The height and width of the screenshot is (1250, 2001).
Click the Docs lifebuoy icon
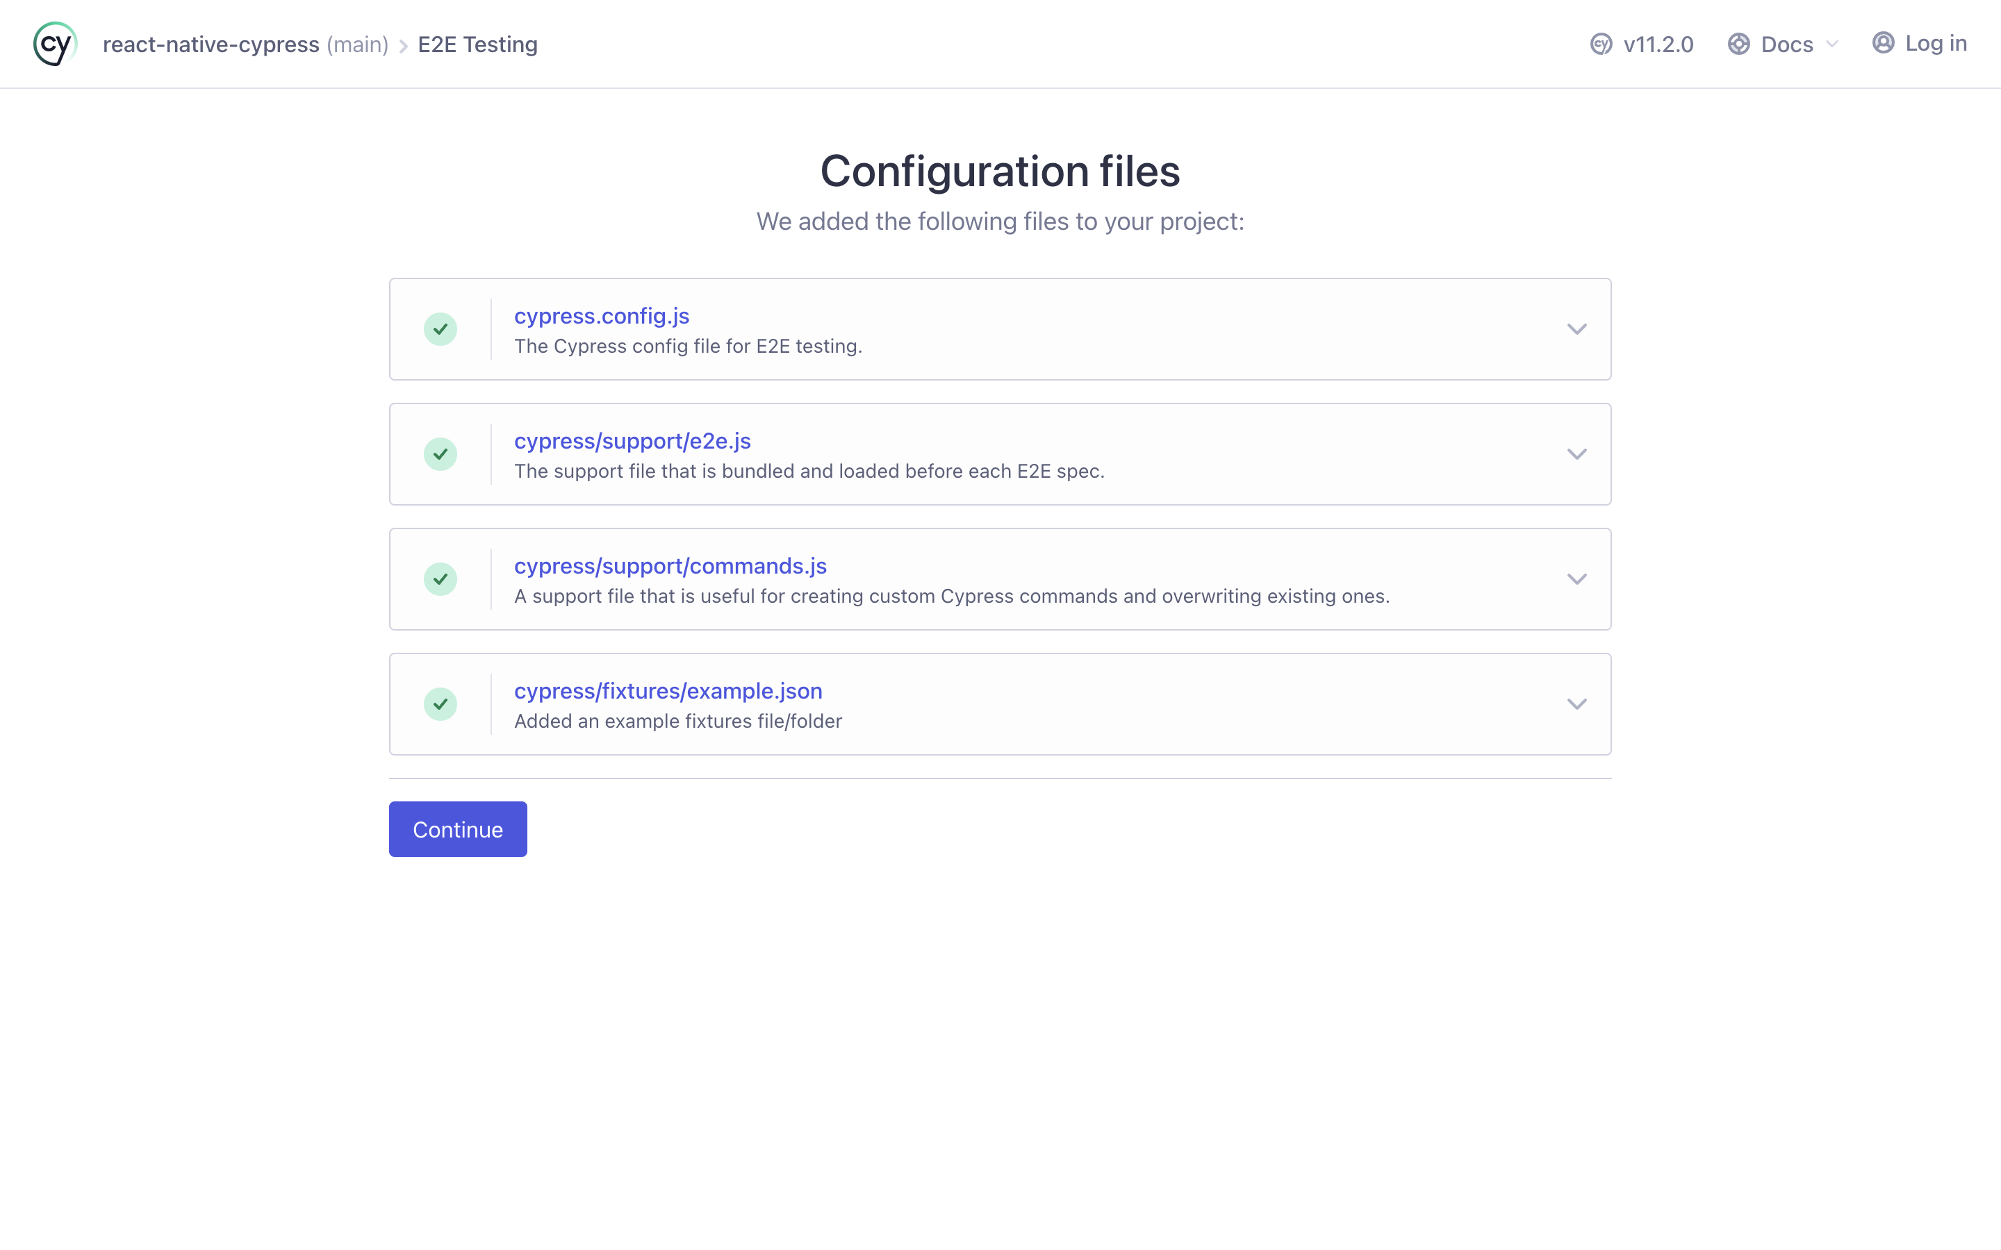point(1738,44)
